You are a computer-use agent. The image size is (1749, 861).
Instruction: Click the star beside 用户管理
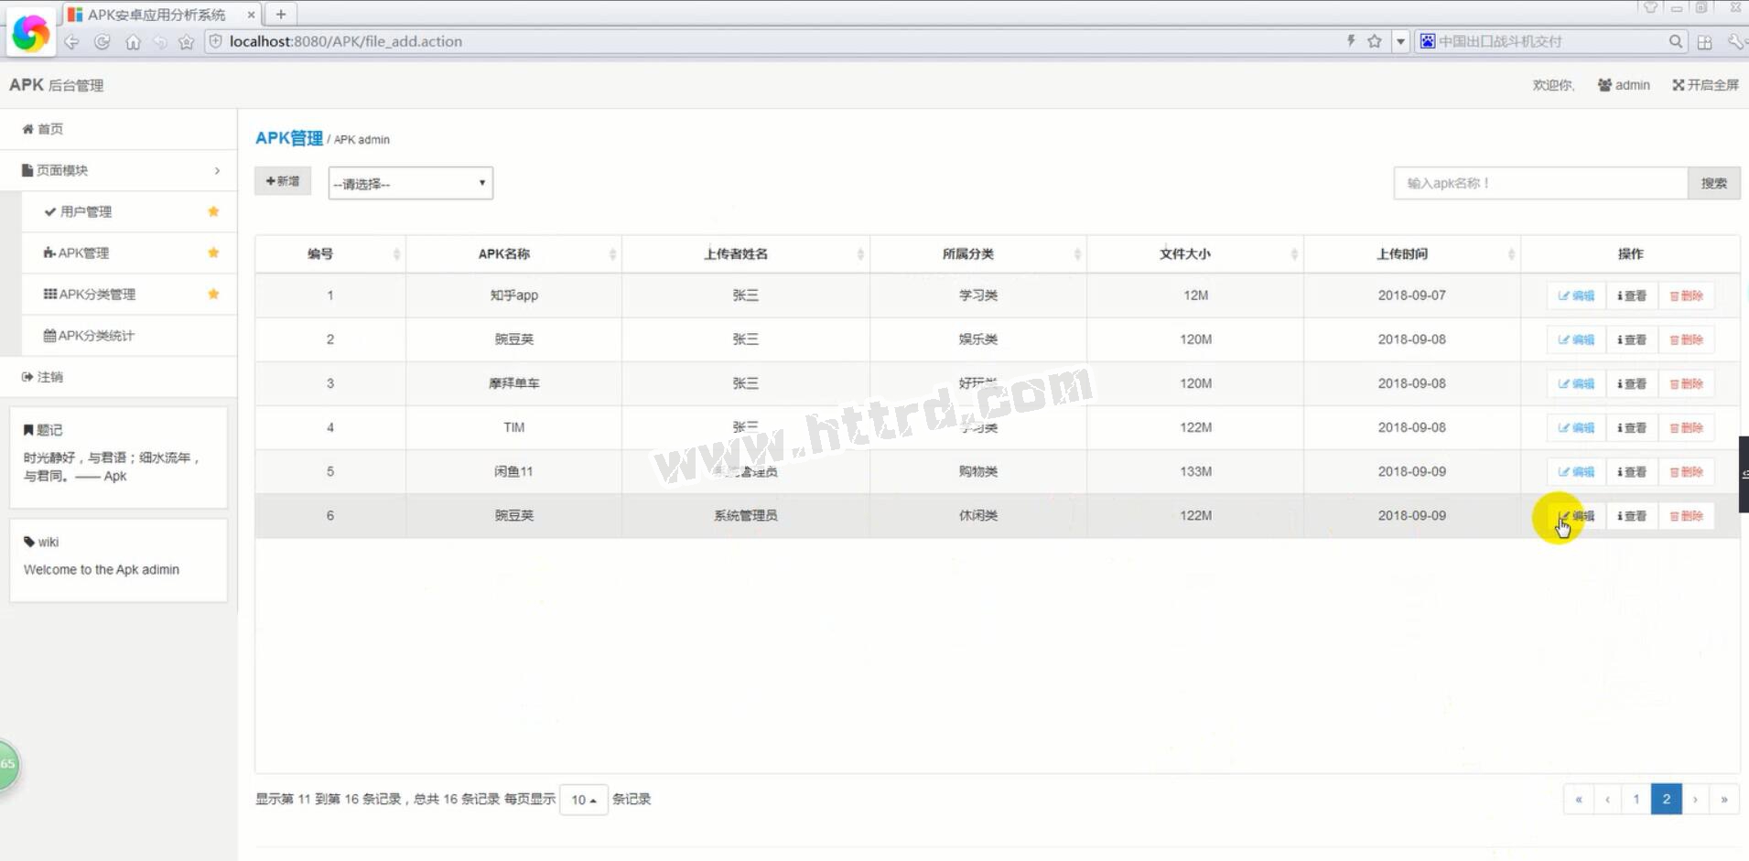tap(213, 211)
